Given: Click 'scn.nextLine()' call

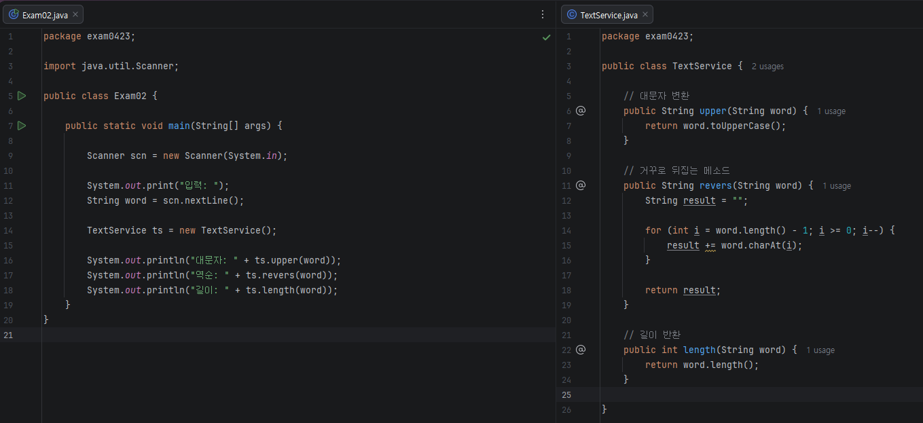Looking at the screenshot, I should point(201,200).
